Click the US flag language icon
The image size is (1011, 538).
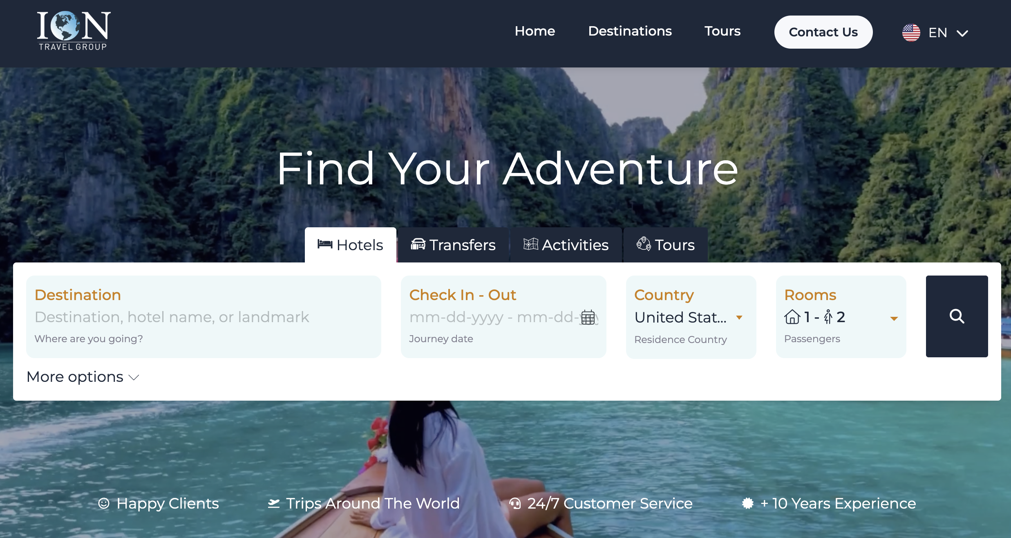pos(911,33)
